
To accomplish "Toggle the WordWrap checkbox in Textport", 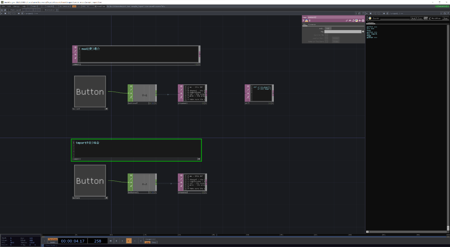I will 430,18.
